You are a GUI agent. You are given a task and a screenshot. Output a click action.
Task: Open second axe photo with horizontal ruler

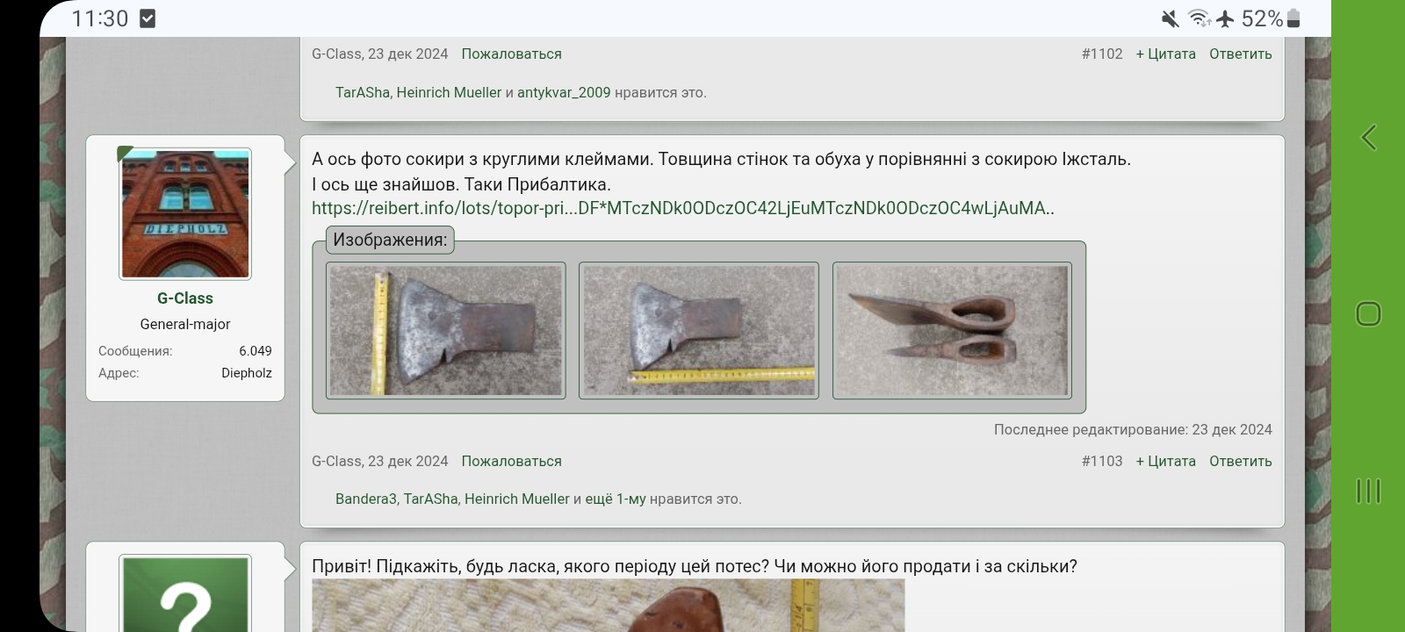[x=699, y=331]
